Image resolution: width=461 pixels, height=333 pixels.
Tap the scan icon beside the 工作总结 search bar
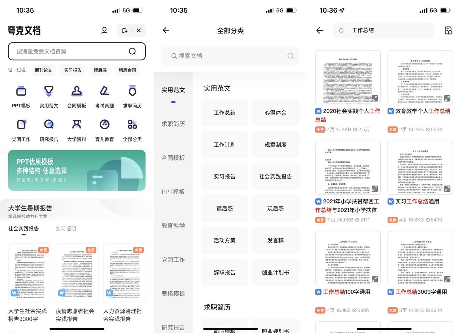point(449,30)
